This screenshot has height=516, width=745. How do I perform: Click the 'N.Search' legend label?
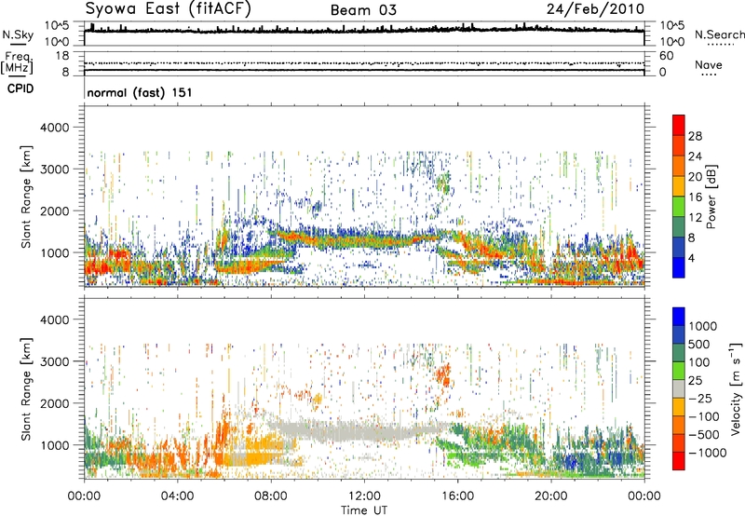(x=719, y=34)
